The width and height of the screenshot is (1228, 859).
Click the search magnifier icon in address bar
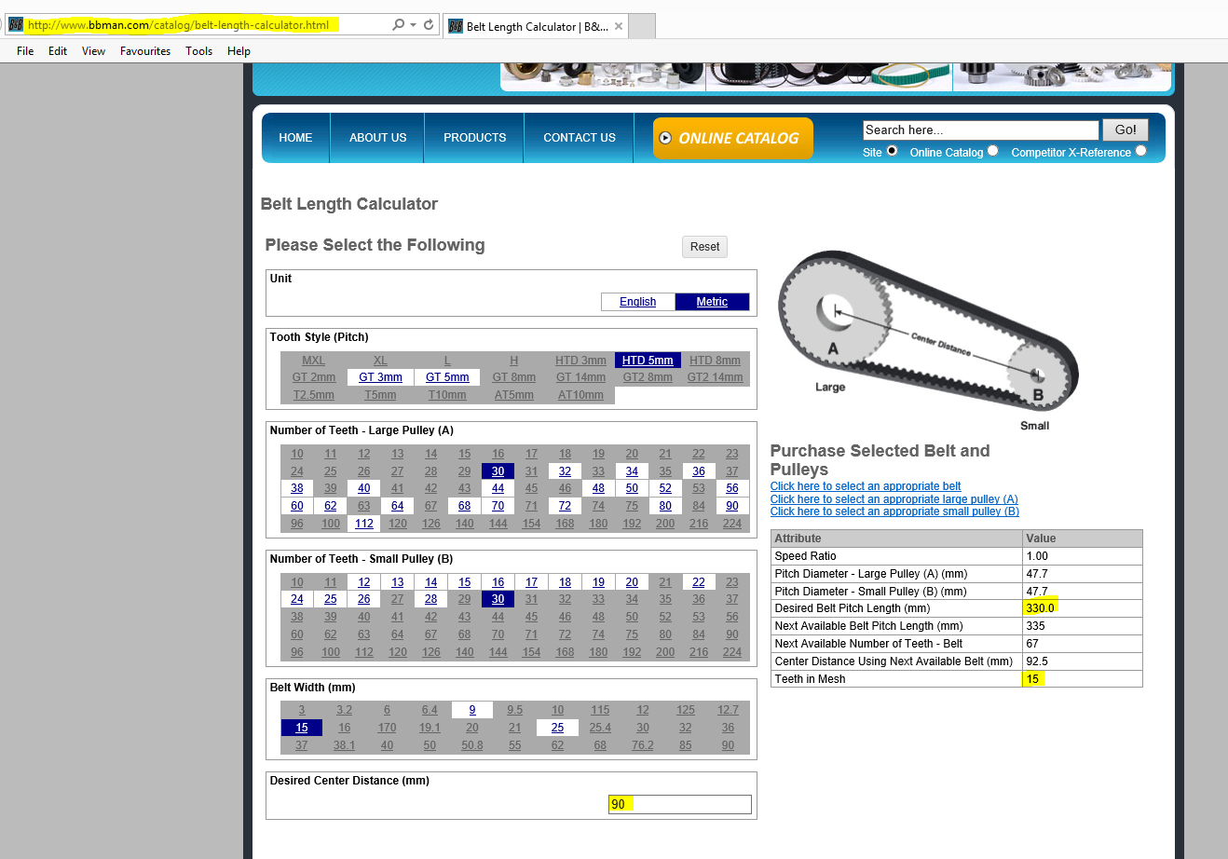click(399, 25)
